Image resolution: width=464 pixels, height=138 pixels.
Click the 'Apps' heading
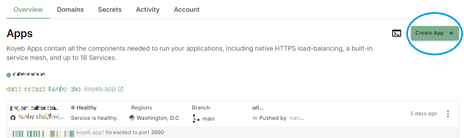20,34
